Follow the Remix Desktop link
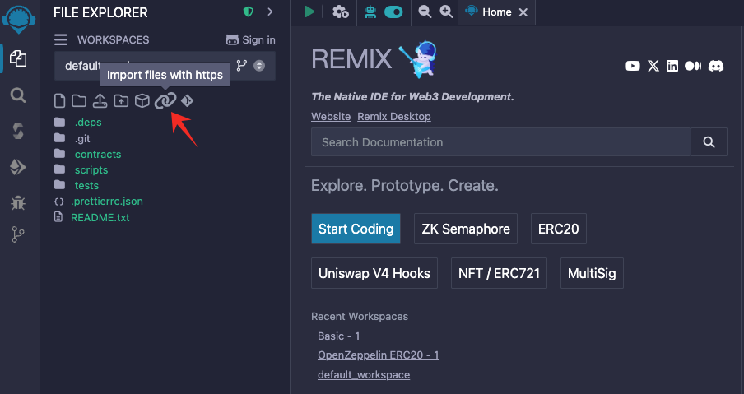The width and height of the screenshot is (744, 394). [x=394, y=116]
